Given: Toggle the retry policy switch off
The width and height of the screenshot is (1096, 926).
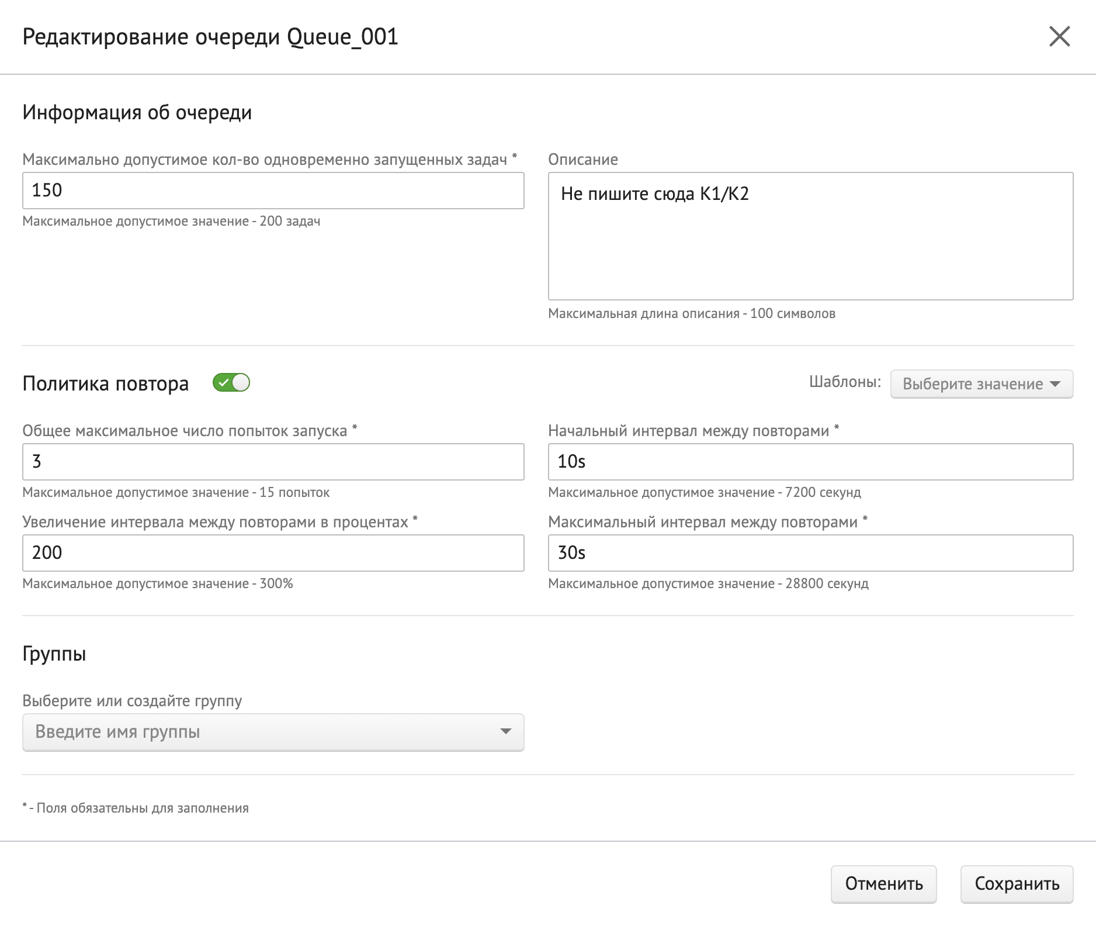Looking at the screenshot, I should point(231,383).
